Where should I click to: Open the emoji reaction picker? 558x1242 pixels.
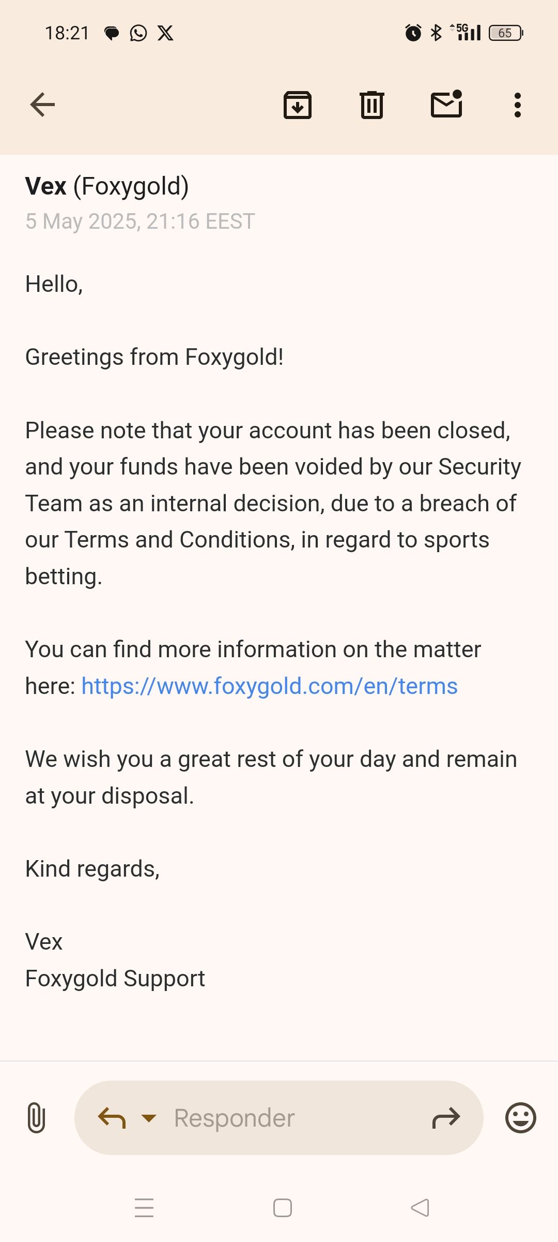[520, 1118]
